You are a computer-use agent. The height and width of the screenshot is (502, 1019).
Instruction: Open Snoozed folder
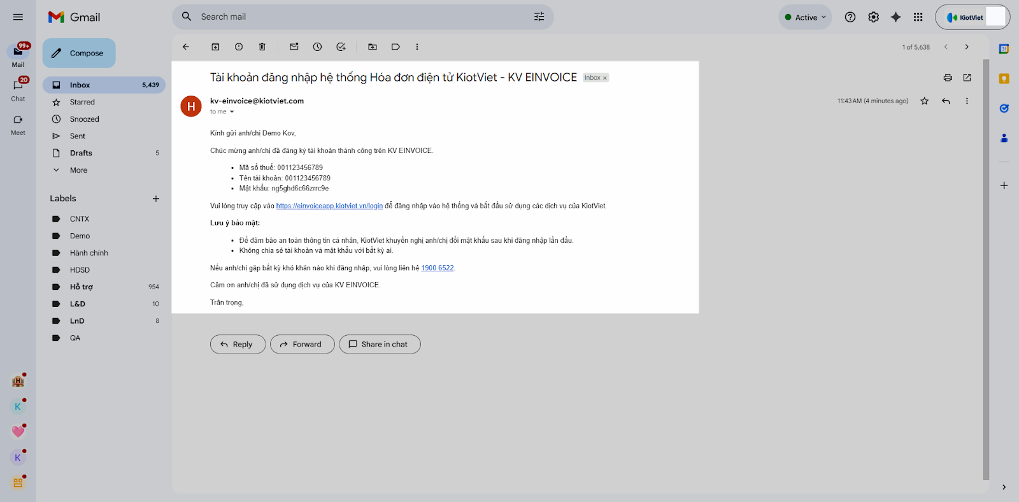[104, 119]
